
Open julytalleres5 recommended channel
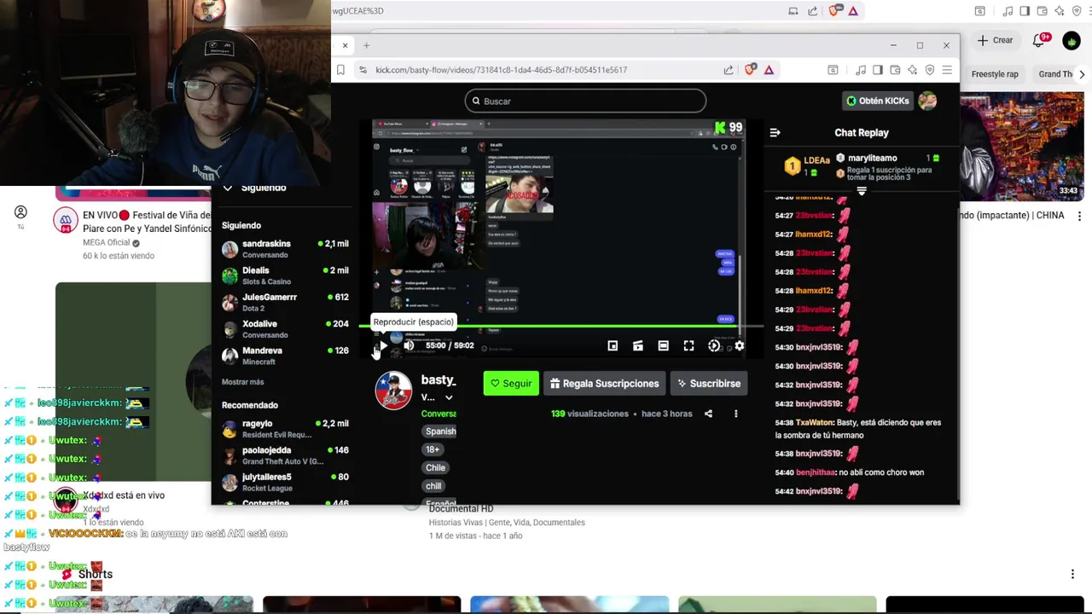click(x=285, y=482)
